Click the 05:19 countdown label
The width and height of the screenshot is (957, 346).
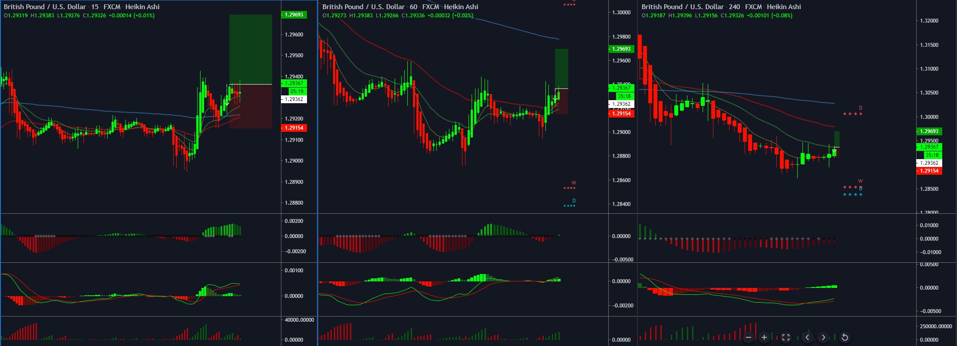297,91
